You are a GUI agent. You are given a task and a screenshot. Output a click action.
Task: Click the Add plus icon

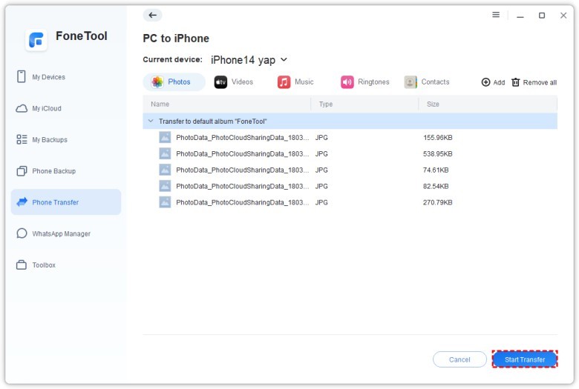tap(486, 82)
